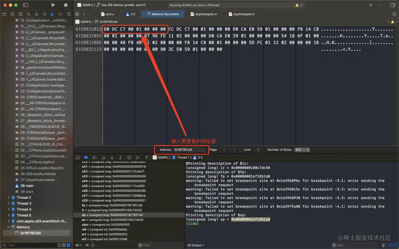Select memory item 0x16f1851a0 in navigator
Image resolution: width=399 pixels, height=249 pixels.
tap(36, 233)
